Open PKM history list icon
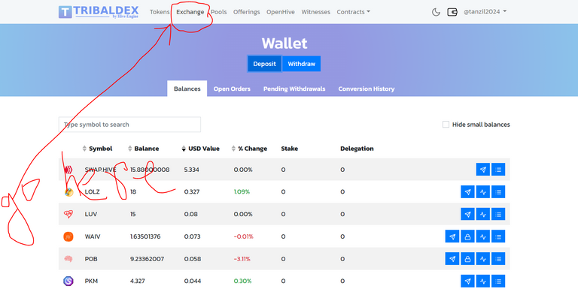The width and height of the screenshot is (578, 292). (x=498, y=281)
